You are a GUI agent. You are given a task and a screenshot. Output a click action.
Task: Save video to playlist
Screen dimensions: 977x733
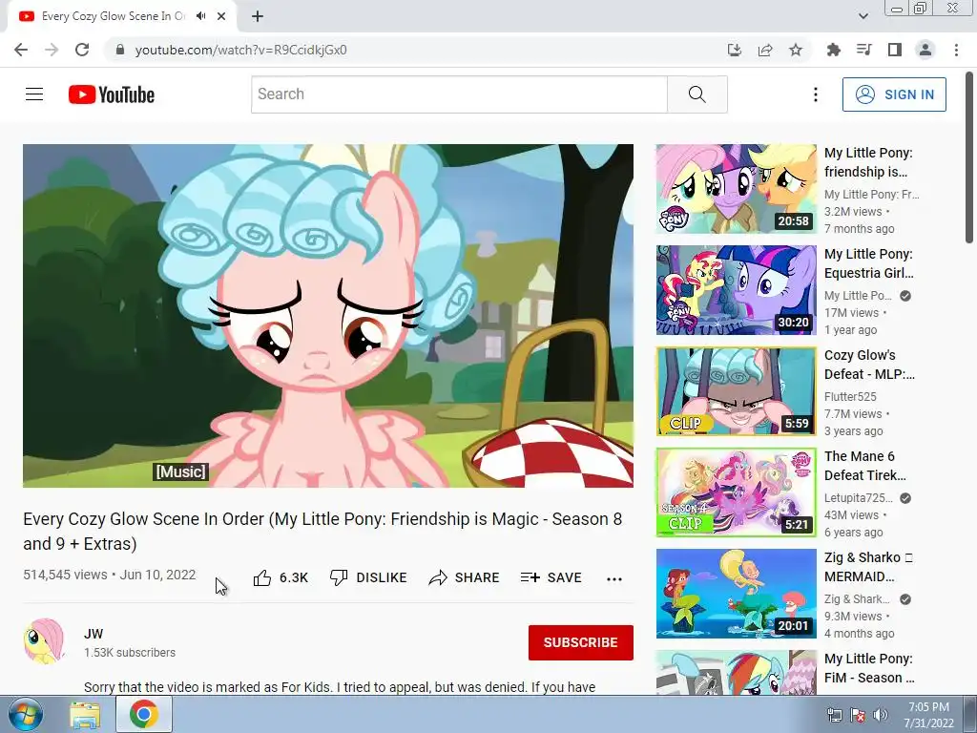pos(551,577)
